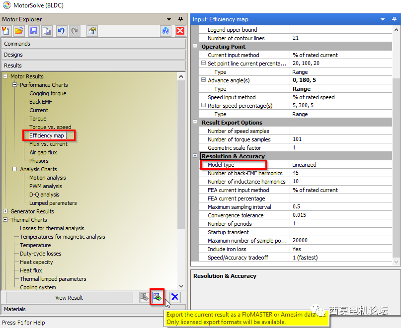Collapse the Rotor speed percentage(s) row
401x328 pixels.
(x=203, y=105)
